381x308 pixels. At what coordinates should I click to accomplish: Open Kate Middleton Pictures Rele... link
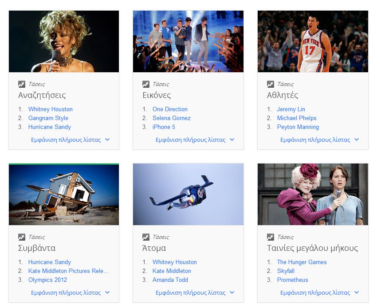pyautogui.click(x=68, y=271)
